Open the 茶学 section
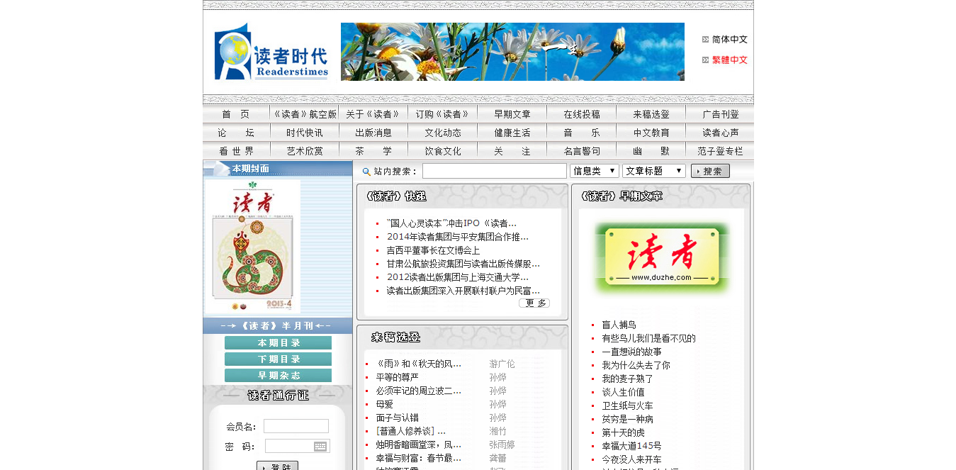The image size is (956, 470). pos(373,151)
